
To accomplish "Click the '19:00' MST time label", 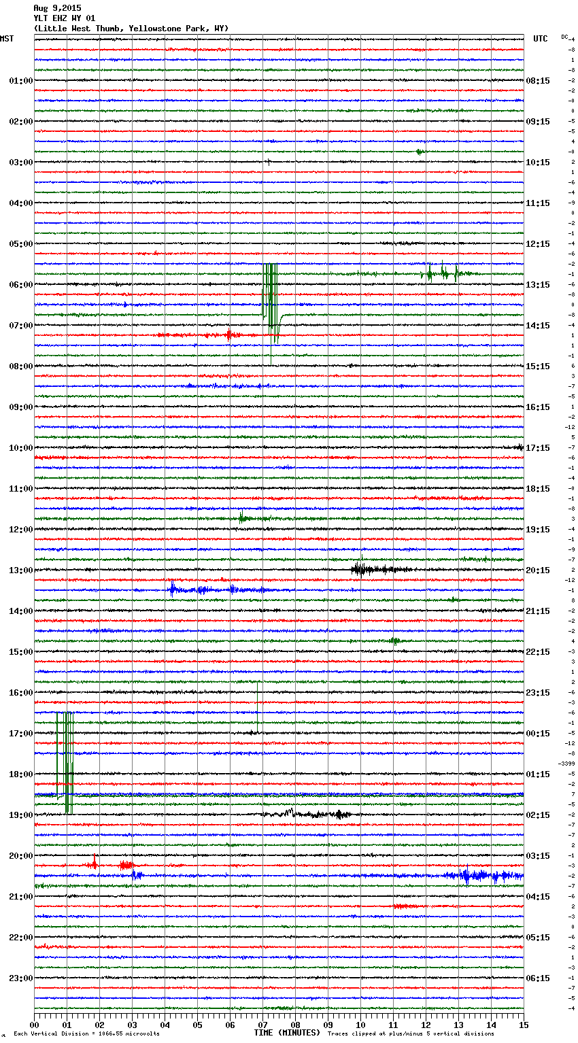I will 21,815.
